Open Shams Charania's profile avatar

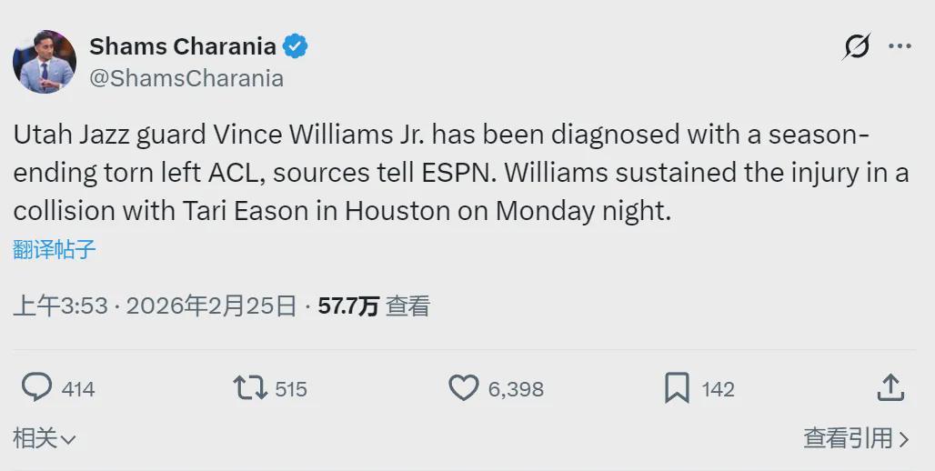[45, 62]
